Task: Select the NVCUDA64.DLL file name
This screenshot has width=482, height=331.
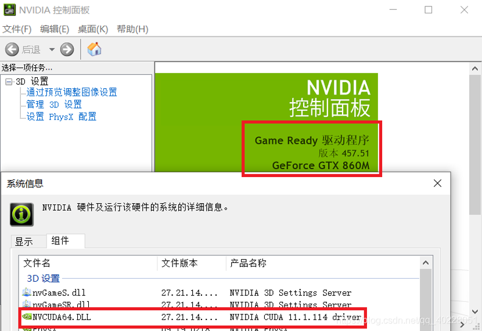Action: tap(62, 317)
